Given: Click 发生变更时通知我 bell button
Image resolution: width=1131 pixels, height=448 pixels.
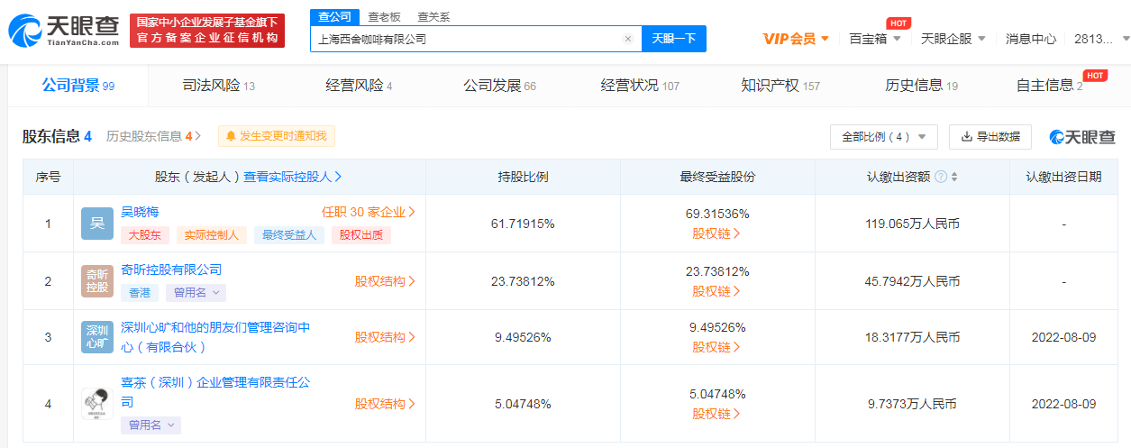Looking at the screenshot, I should (x=277, y=136).
